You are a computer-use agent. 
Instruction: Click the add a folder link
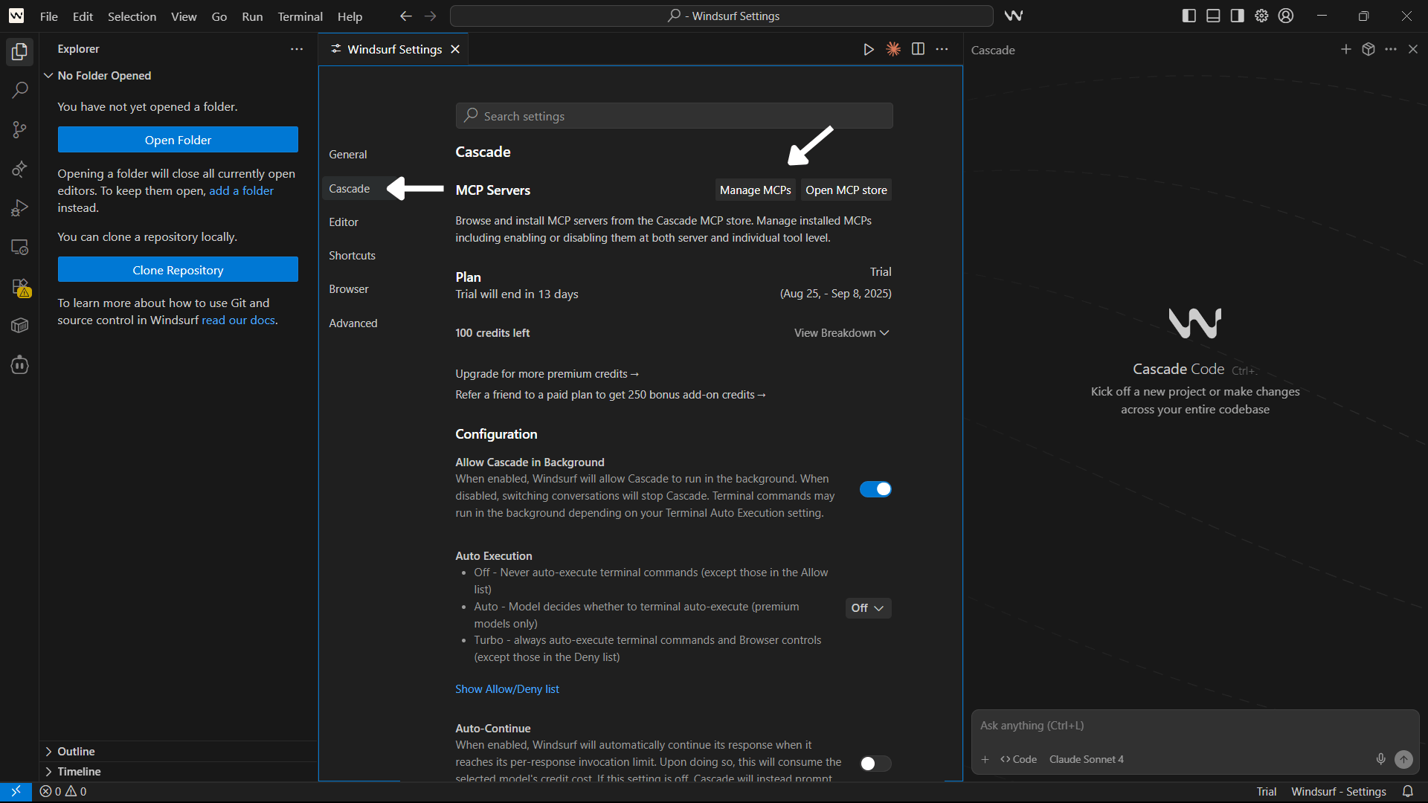coord(242,191)
